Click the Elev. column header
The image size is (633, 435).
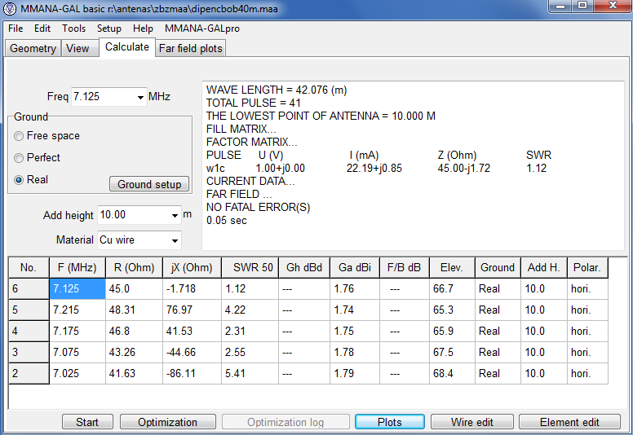click(x=452, y=268)
